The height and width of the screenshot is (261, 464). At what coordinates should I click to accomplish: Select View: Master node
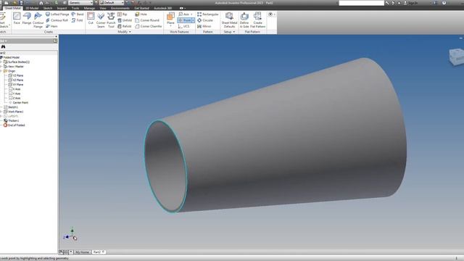(14, 67)
